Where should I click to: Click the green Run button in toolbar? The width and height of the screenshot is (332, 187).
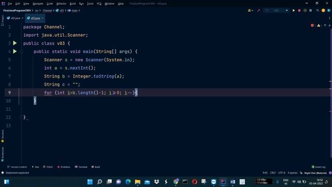294,10
